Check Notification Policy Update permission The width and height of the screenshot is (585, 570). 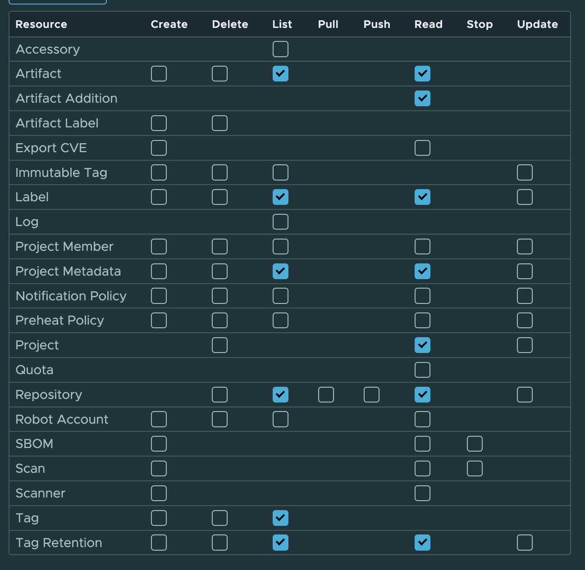coord(525,296)
